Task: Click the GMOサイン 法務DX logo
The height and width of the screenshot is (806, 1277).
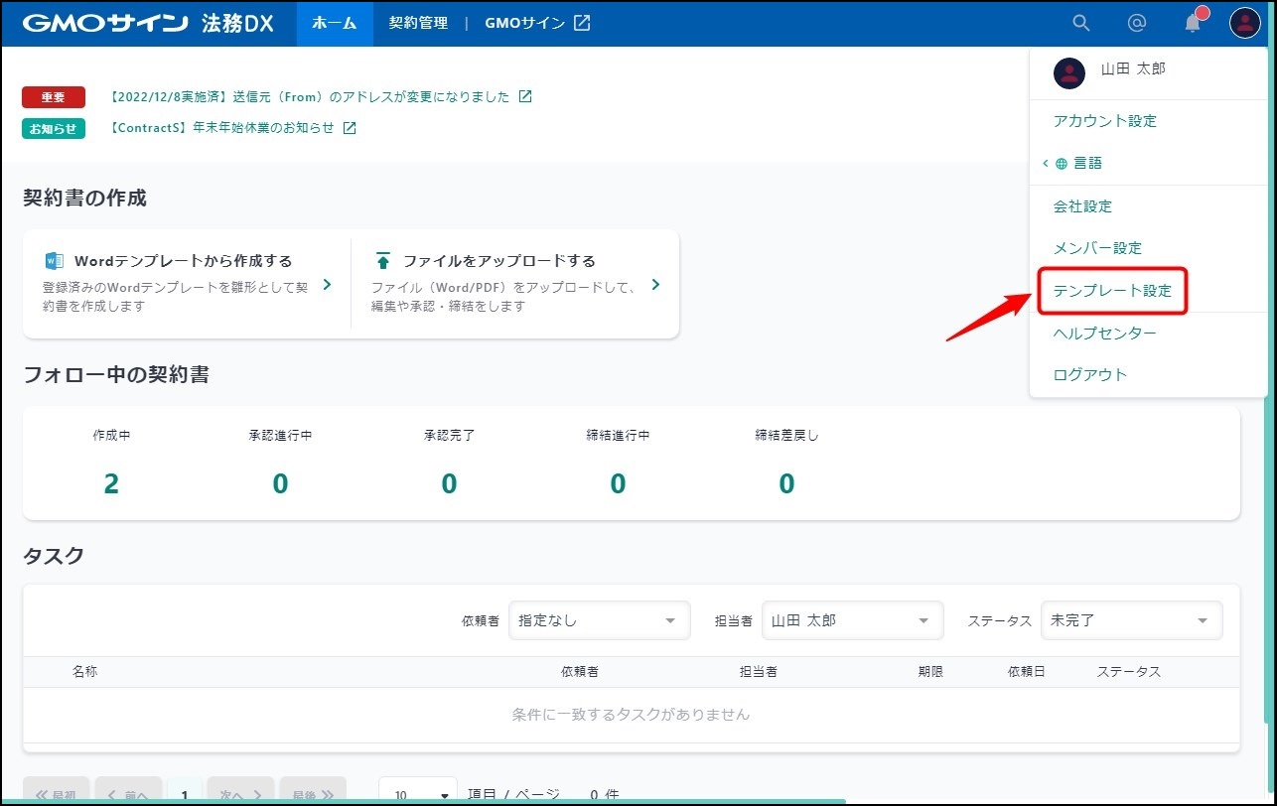Action: point(148,23)
